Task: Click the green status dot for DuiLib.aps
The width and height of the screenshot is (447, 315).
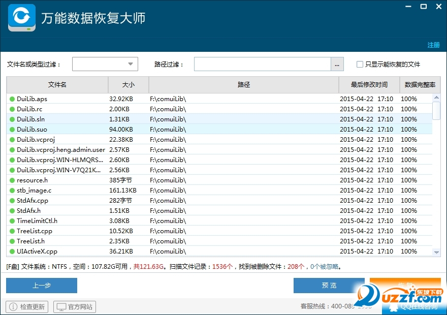Action: 12,99
